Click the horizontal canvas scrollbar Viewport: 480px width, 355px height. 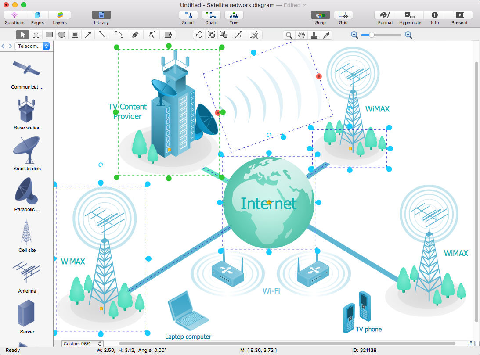point(287,344)
